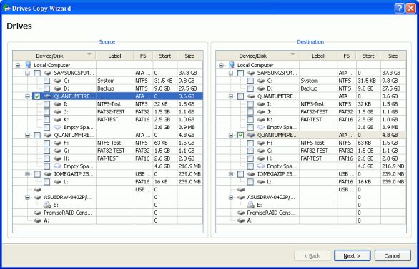Click the I: drive icon in Source
The width and height of the screenshot is (419, 269).
[x=57, y=104]
